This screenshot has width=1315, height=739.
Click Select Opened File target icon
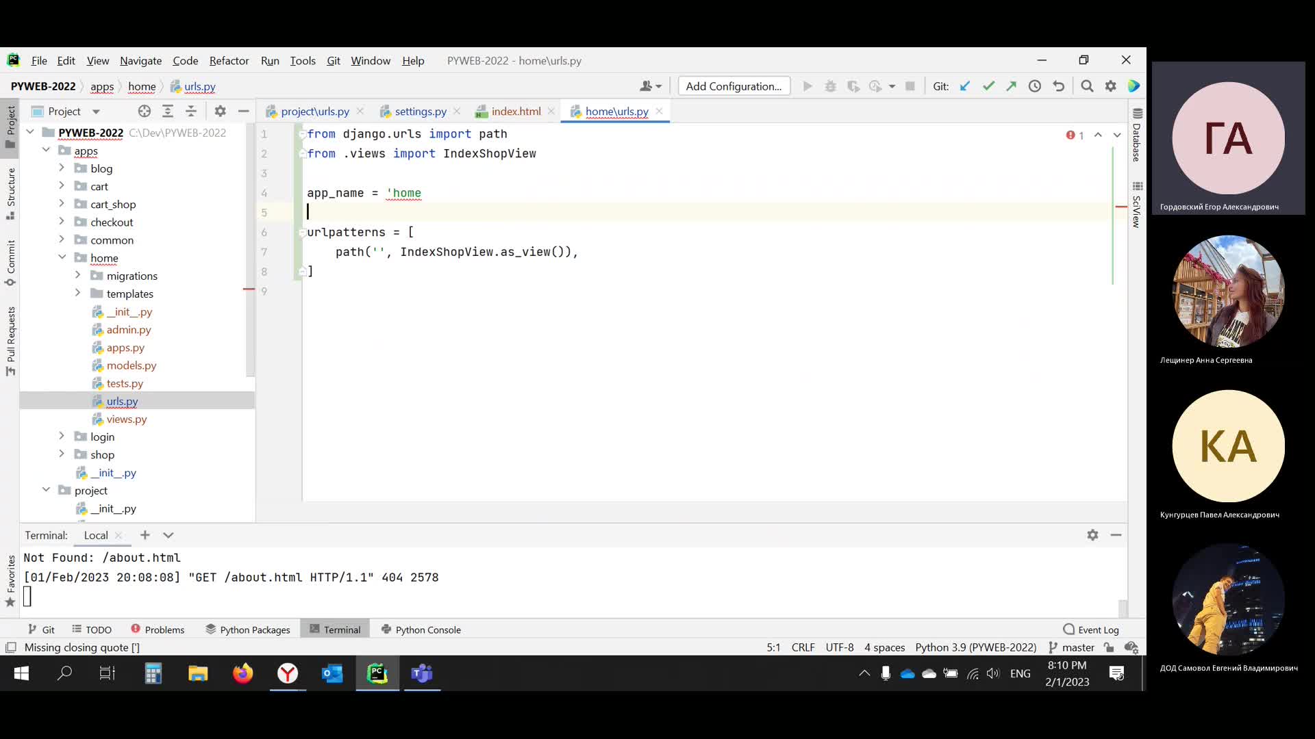click(144, 111)
